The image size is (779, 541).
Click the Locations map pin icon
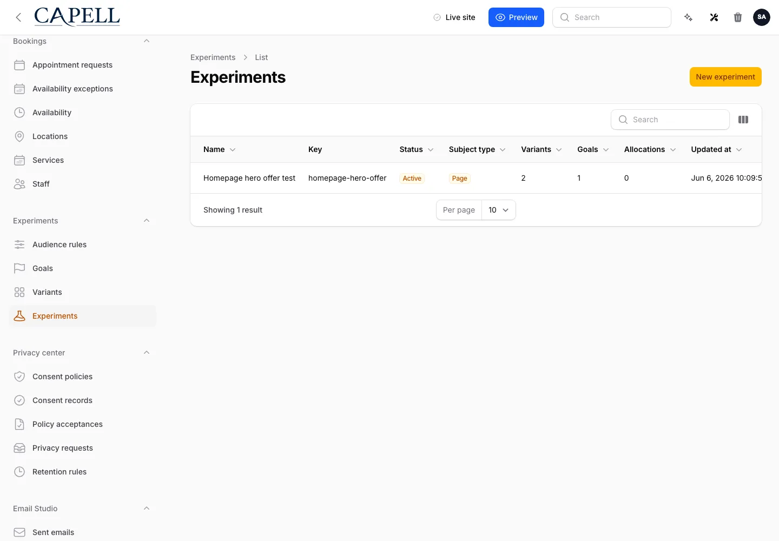point(19,136)
